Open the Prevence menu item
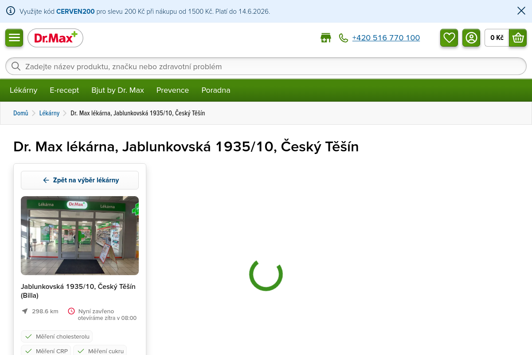532x355 pixels. click(x=172, y=90)
